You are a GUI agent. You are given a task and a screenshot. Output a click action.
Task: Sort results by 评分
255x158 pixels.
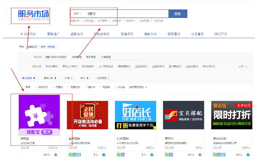pos(84,78)
